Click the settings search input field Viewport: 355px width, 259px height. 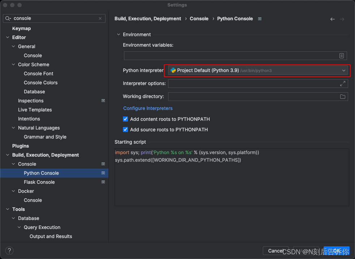(54, 18)
